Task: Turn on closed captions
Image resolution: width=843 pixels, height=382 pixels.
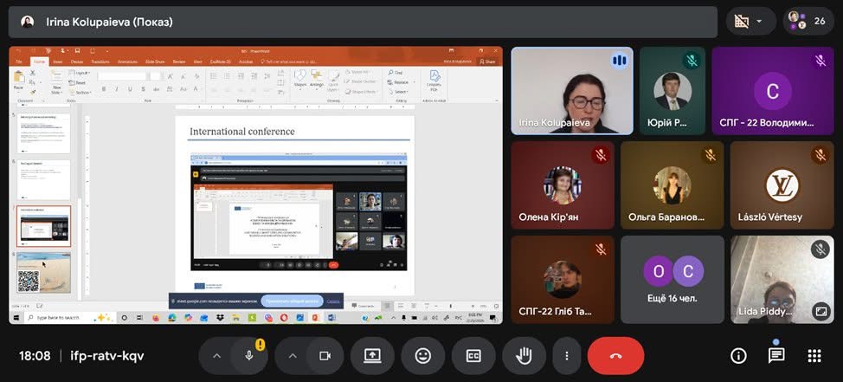Action: pyautogui.click(x=473, y=356)
